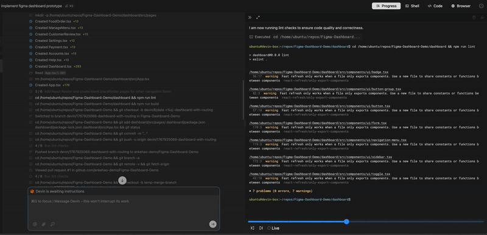Screen dimensions: 487x235
Task: Open the Browser tab
Action: coord(461,6)
